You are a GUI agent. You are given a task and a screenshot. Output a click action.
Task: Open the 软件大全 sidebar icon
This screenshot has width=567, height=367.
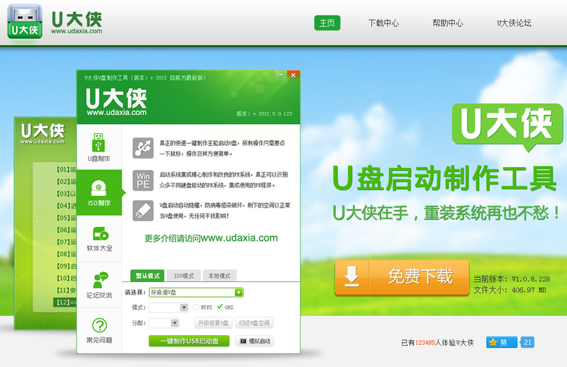click(99, 239)
